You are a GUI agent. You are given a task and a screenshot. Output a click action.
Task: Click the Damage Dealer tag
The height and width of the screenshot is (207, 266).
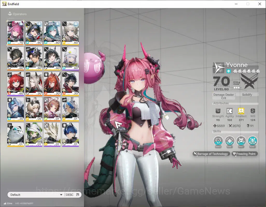[x=223, y=95]
